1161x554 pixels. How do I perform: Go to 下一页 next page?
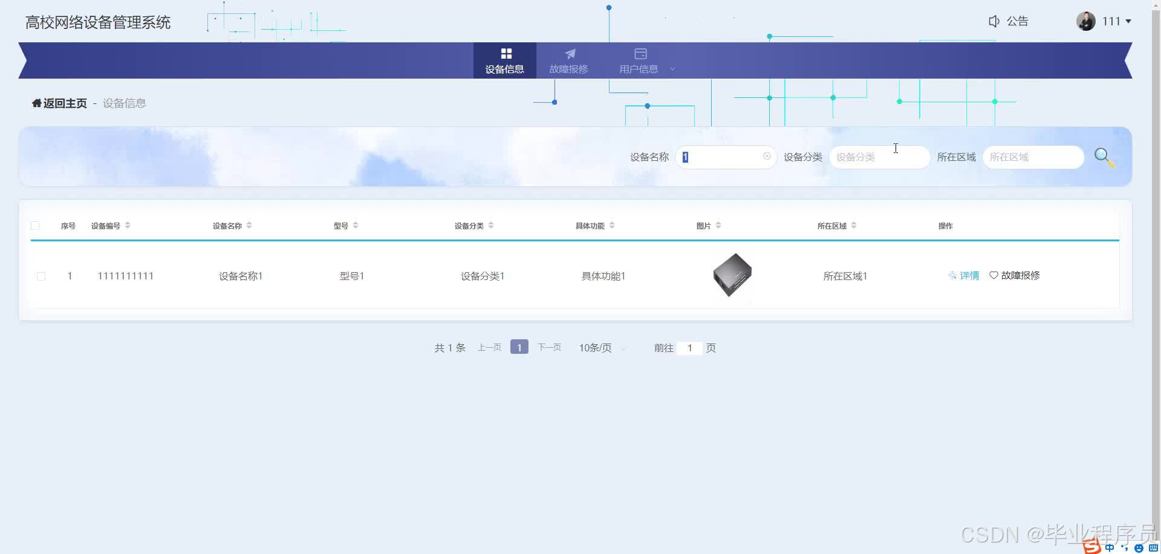[x=549, y=347]
